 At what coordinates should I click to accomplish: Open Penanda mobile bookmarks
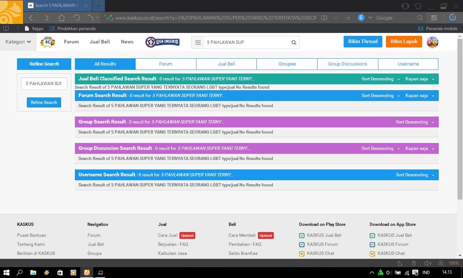pos(438,28)
